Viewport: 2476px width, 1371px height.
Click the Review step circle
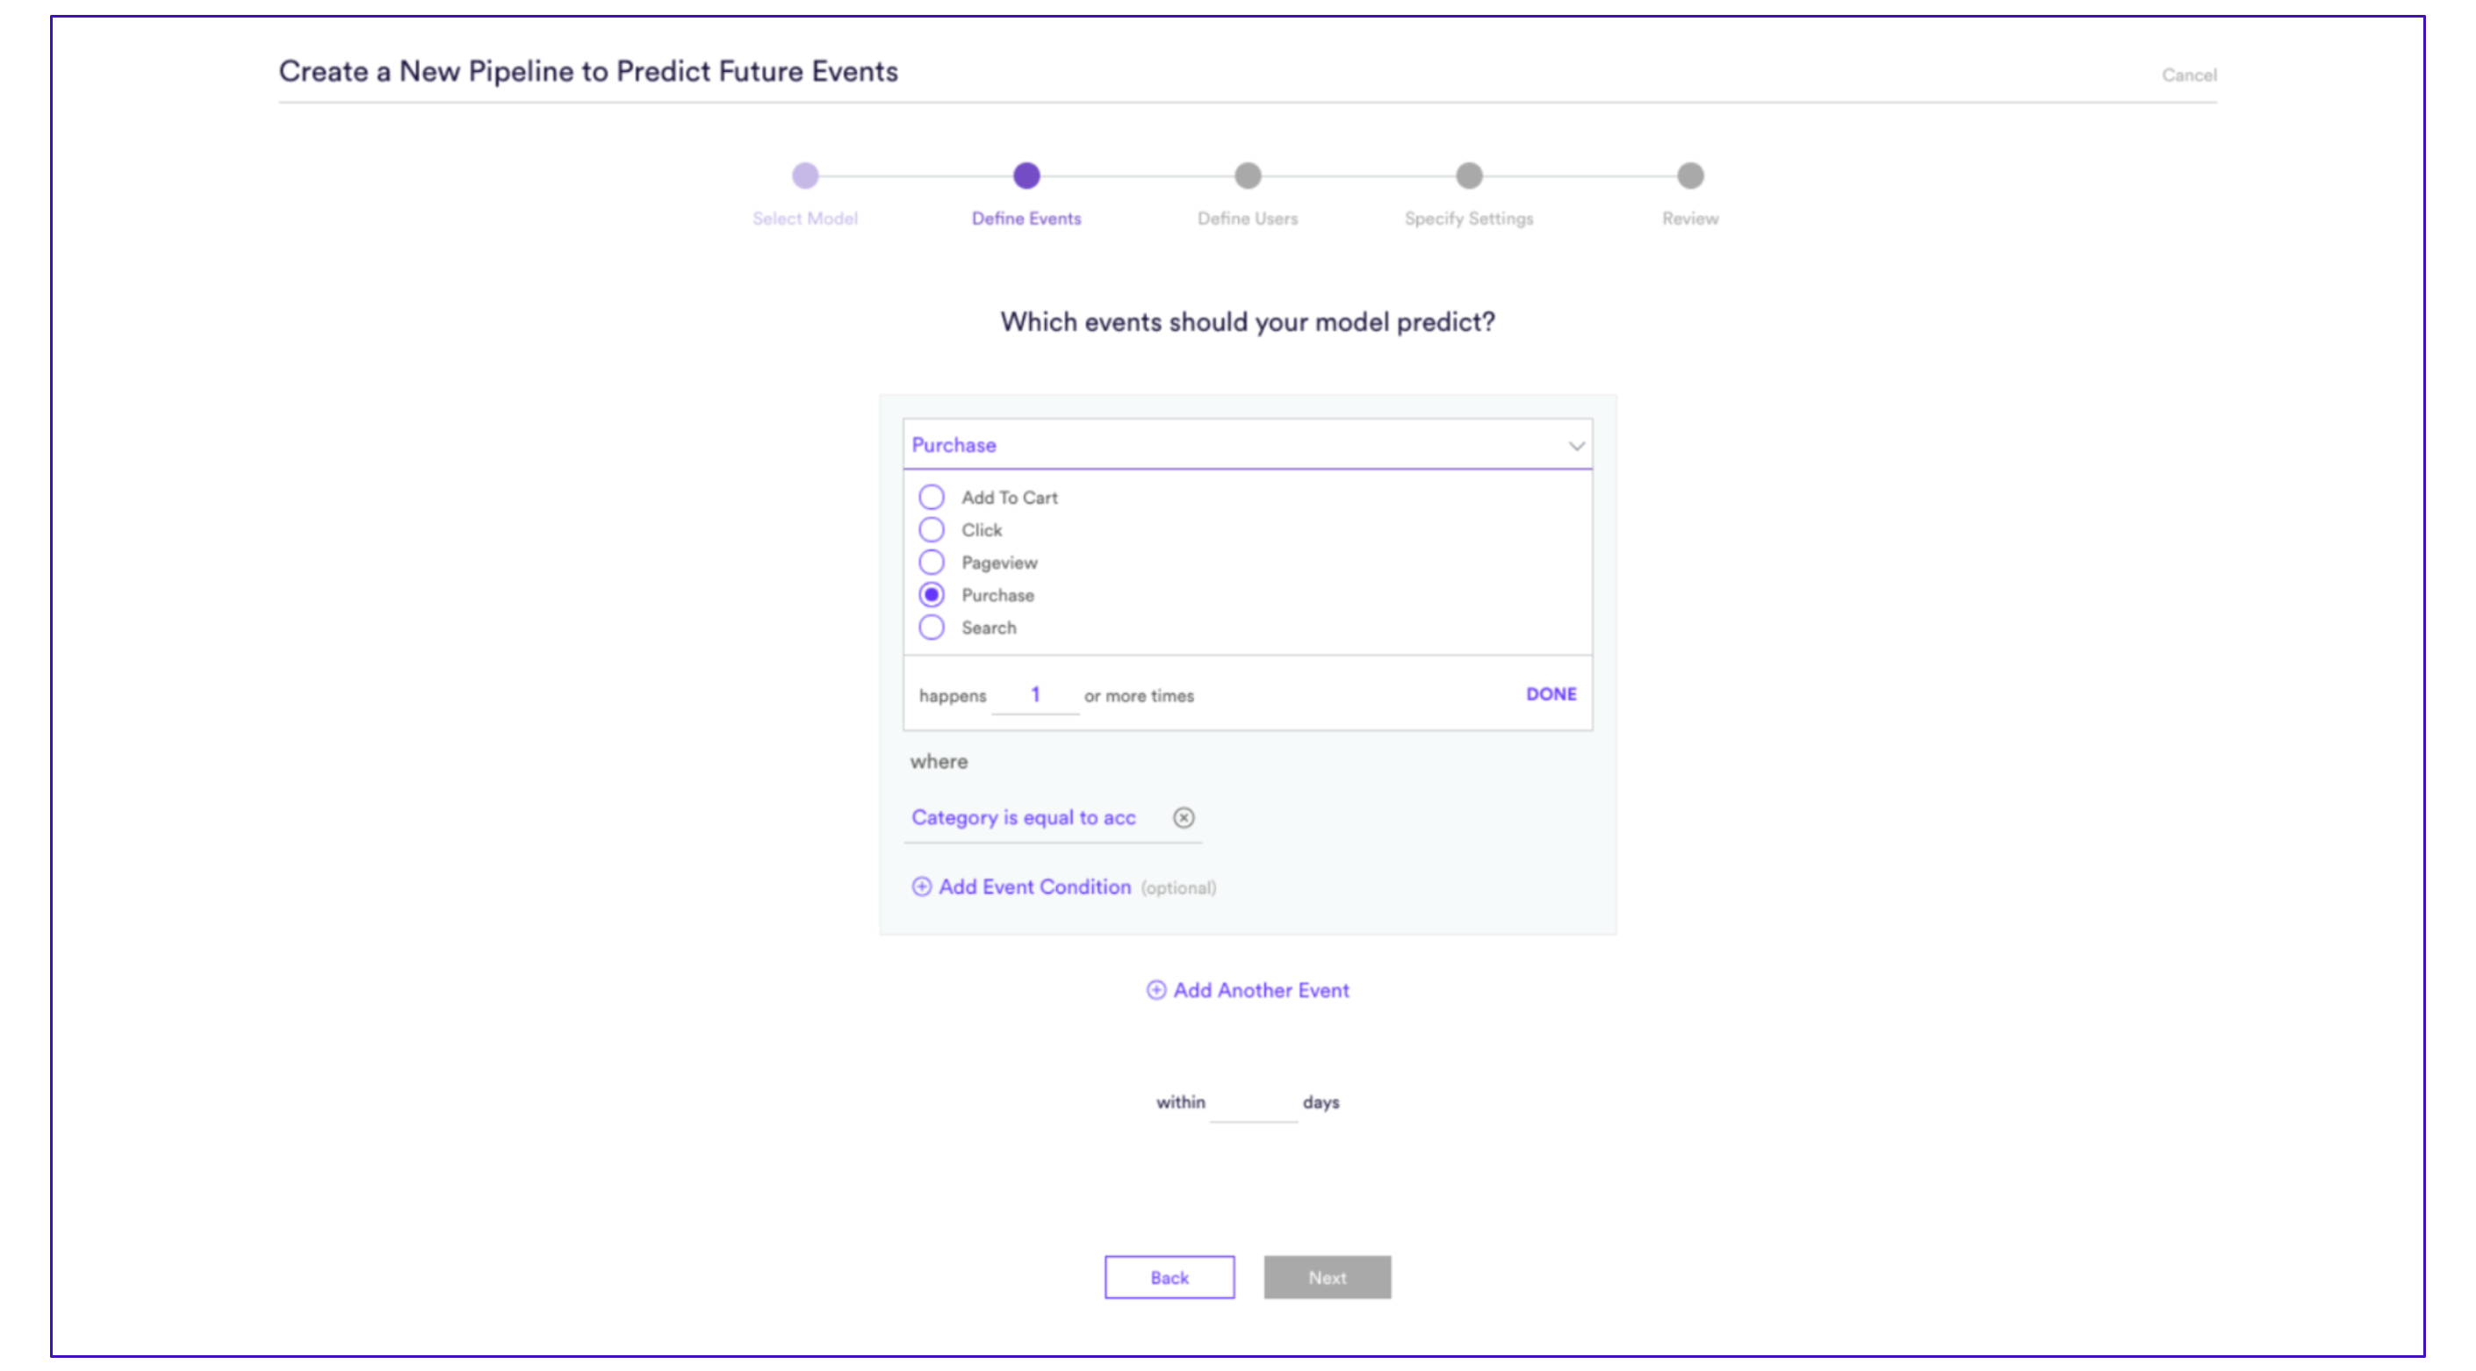click(1690, 176)
